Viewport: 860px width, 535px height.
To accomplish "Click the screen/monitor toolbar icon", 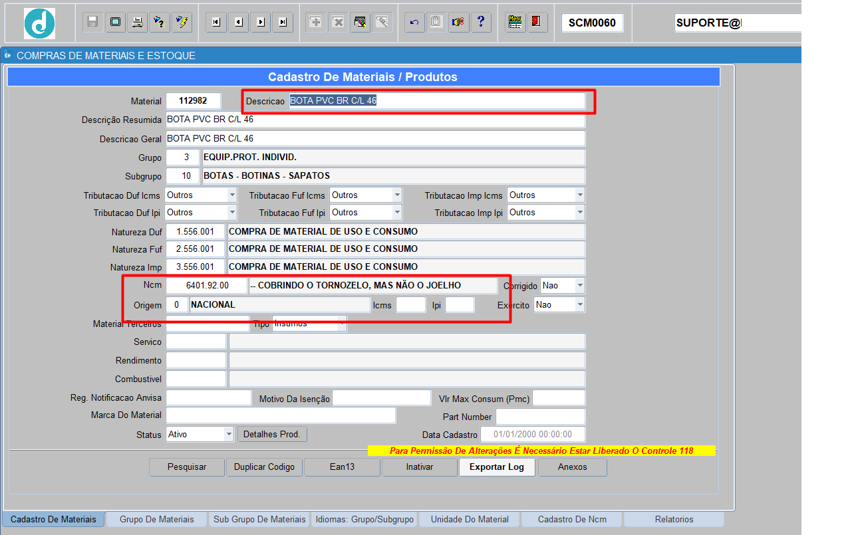I will point(115,22).
